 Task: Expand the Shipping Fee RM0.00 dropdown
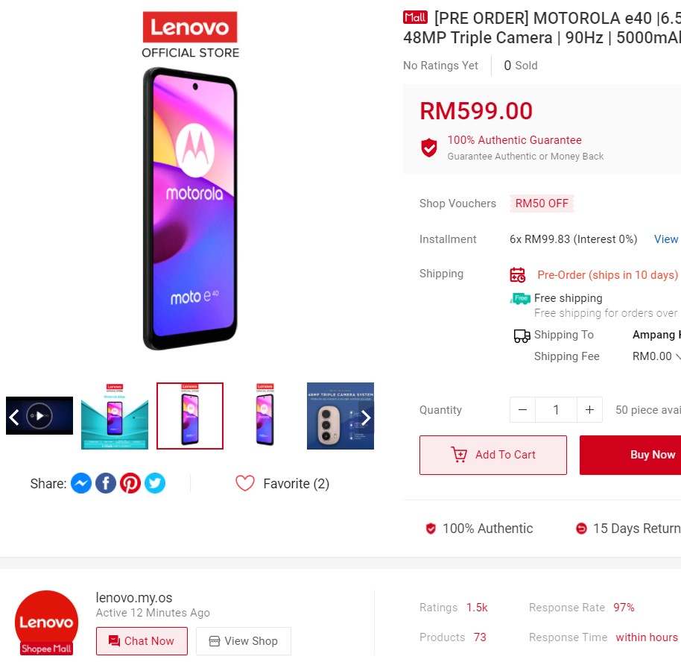656,356
